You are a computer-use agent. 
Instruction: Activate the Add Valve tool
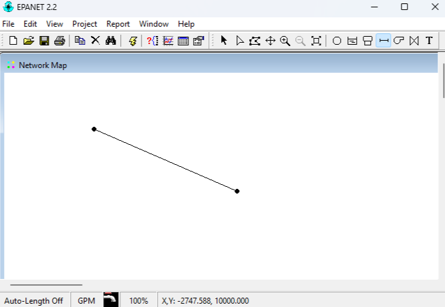click(414, 41)
